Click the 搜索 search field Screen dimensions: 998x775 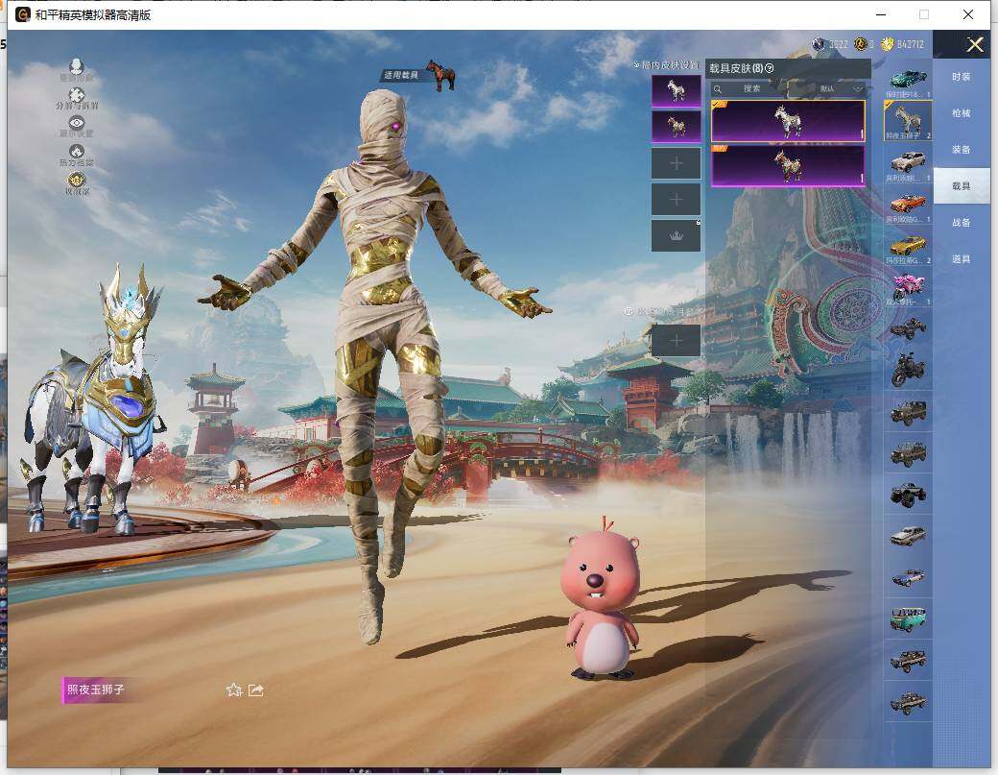click(748, 89)
